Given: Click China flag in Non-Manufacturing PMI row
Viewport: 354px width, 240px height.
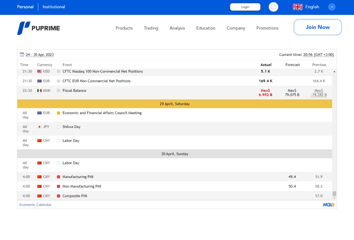Looking at the screenshot, I should pyautogui.click(x=39, y=187).
